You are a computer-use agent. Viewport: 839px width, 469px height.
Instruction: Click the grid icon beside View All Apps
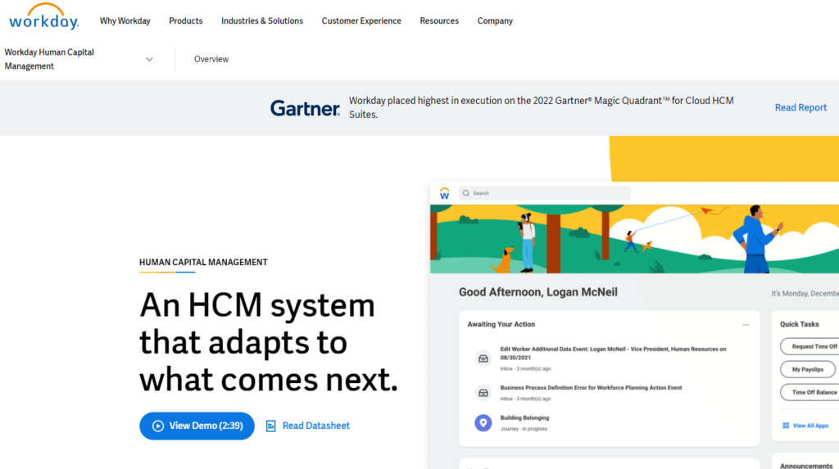[786, 426]
